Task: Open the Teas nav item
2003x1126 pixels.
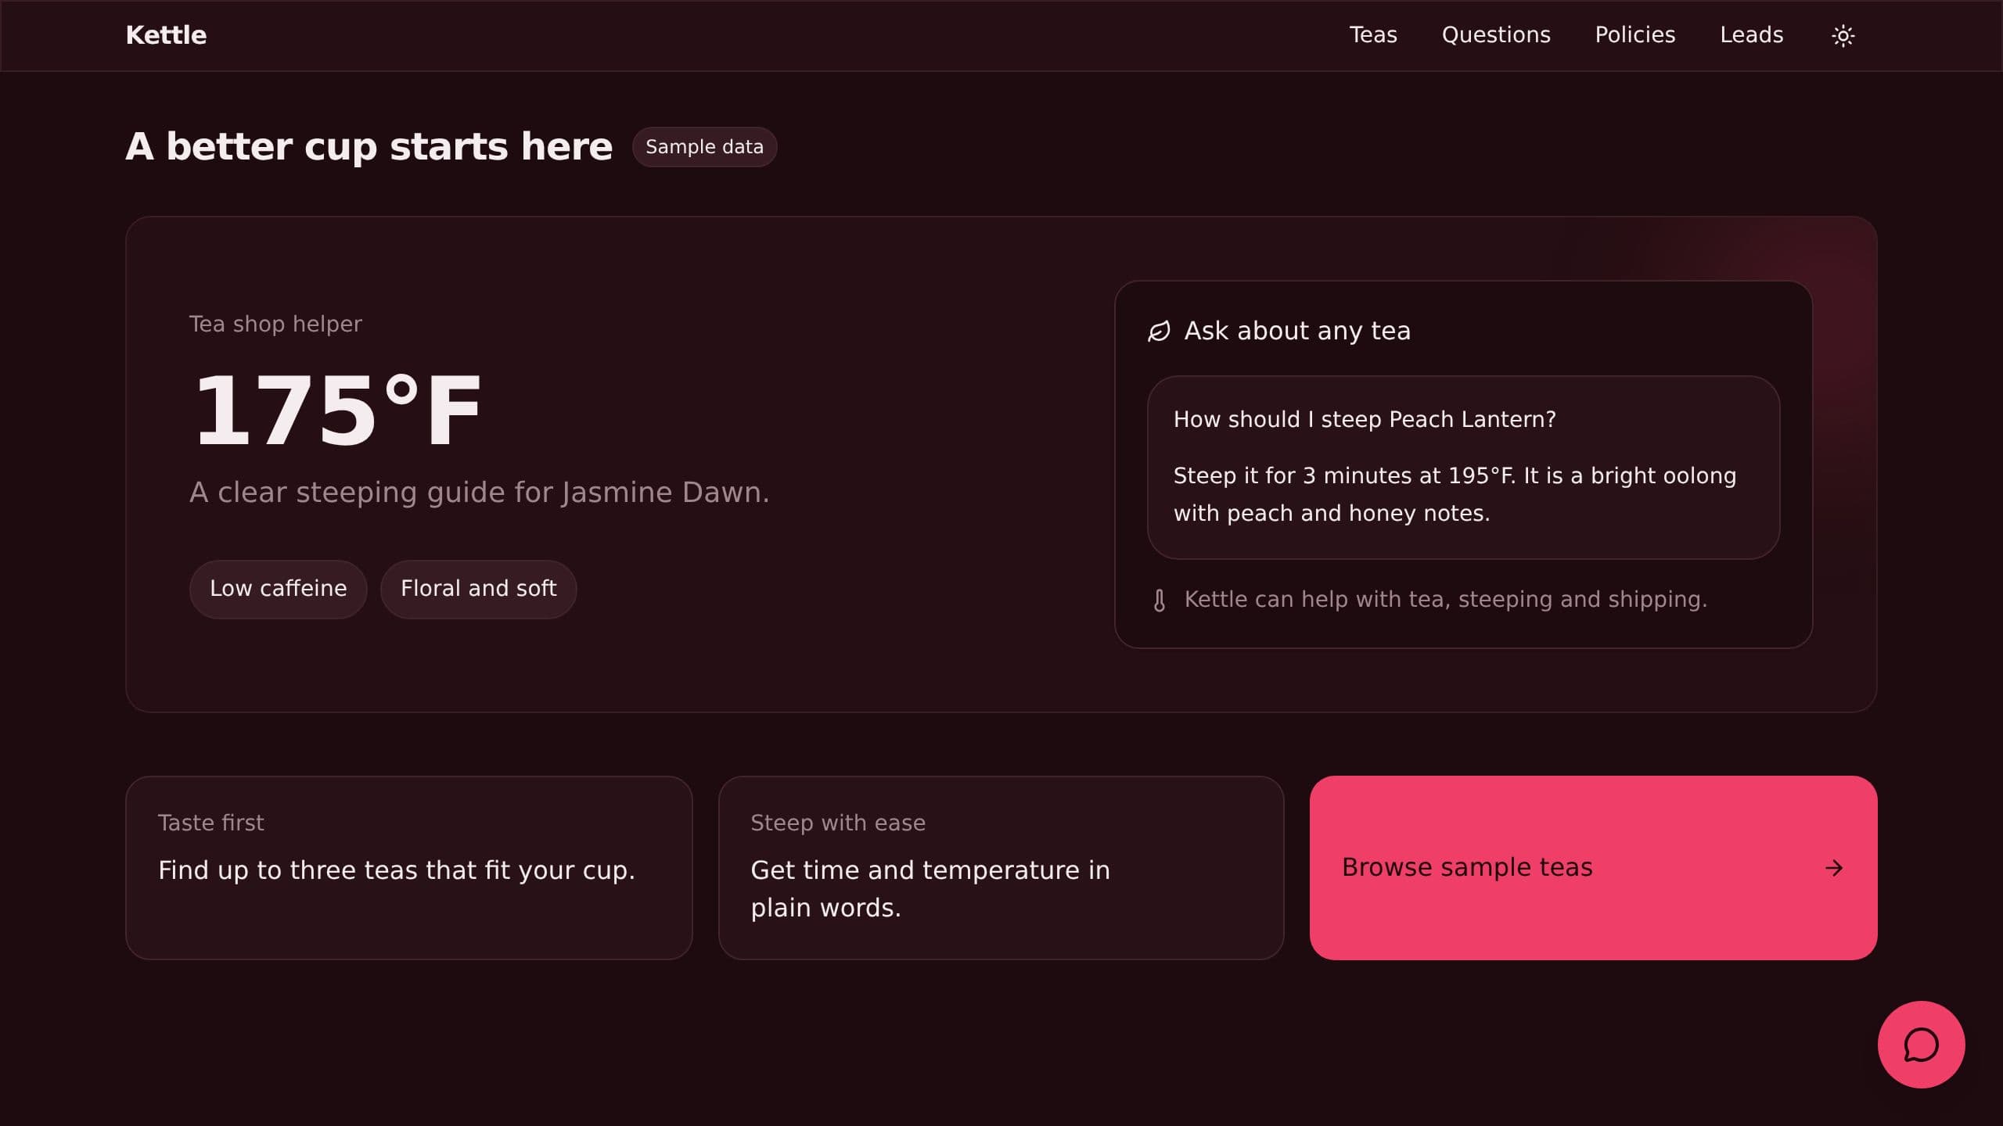Action: coord(1373,35)
